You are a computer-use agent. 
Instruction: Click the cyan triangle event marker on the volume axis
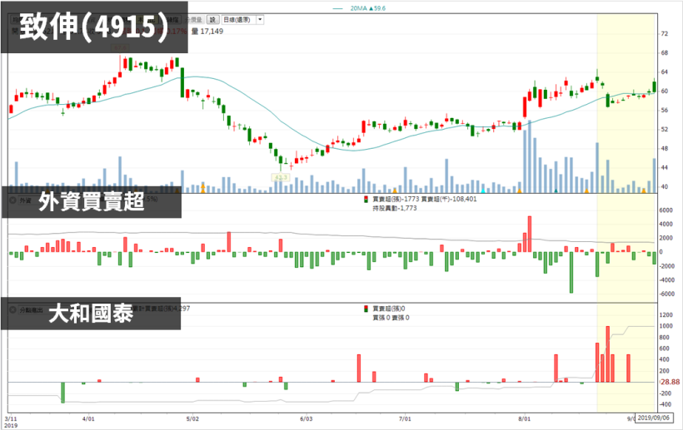(482, 190)
